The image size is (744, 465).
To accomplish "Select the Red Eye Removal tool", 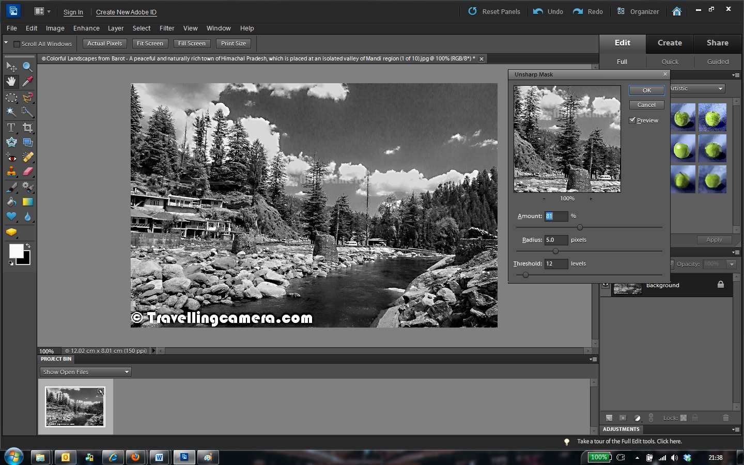I will point(11,157).
